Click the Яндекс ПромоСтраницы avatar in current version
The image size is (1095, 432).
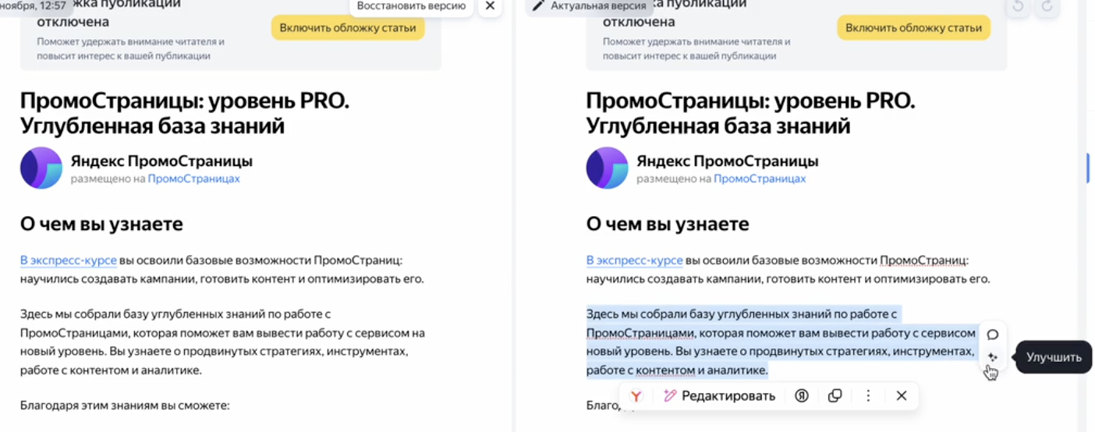(607, 168)
